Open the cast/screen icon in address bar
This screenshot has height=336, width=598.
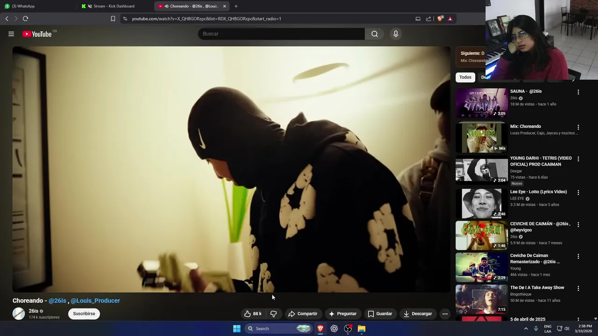coord(418,19)
